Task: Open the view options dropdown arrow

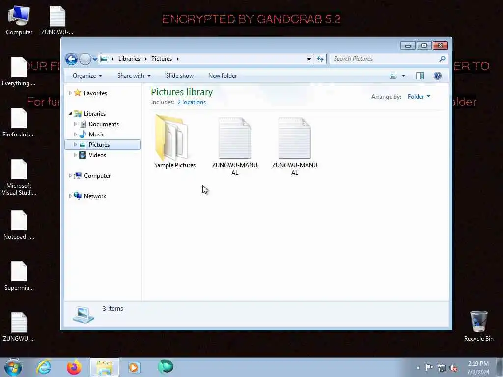Action: tap(404, 76)
